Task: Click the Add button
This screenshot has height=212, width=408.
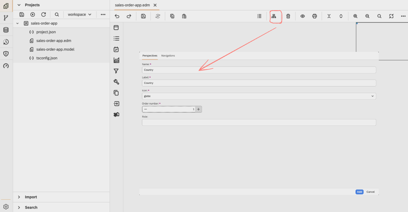Action: click(359, 192)
